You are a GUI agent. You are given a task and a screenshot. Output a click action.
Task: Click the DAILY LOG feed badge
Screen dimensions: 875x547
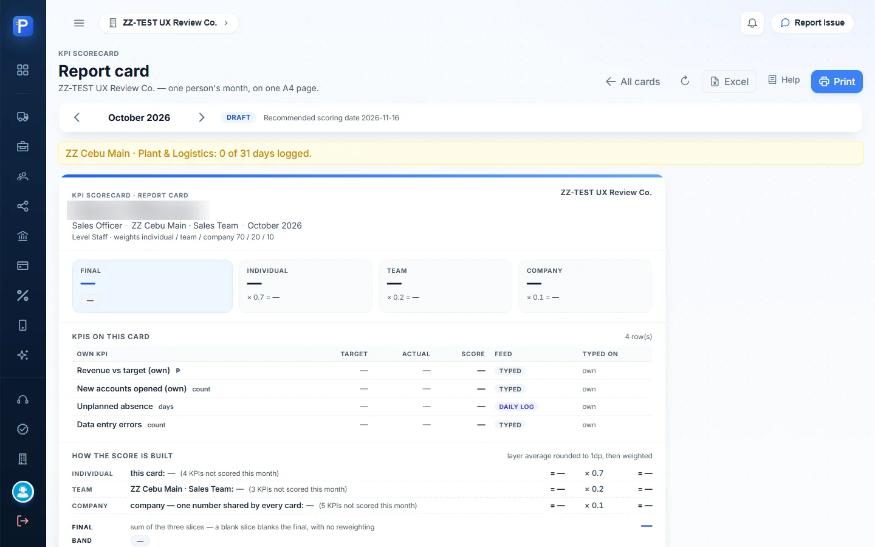coord(516,407)
